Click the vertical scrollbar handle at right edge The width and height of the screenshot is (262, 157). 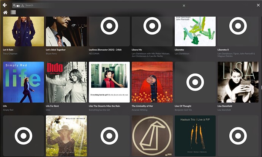point(261,88)
